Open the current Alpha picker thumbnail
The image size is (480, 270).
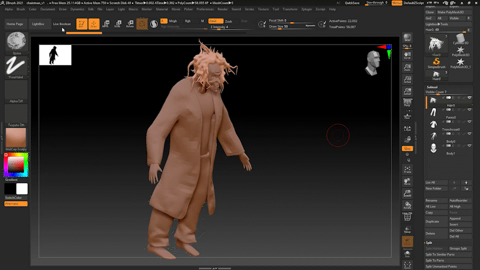(16, 91)
